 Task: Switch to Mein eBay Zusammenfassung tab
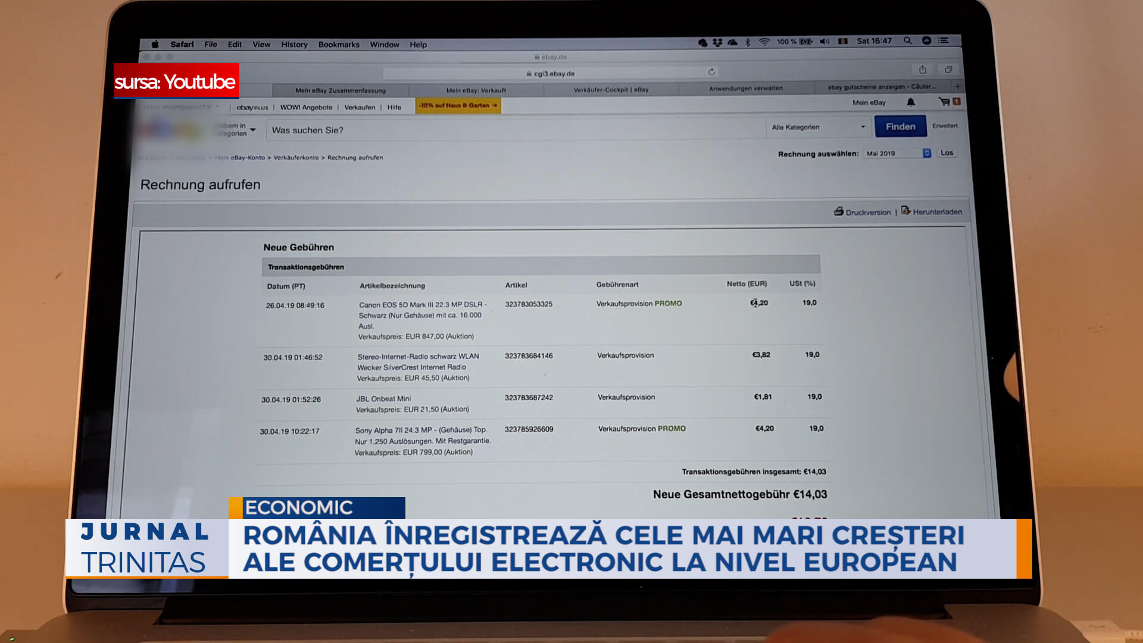[341, 90]
